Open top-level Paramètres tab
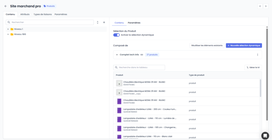Image resolution: width=272 pixels, height=140 pixels. pos(61,15)
